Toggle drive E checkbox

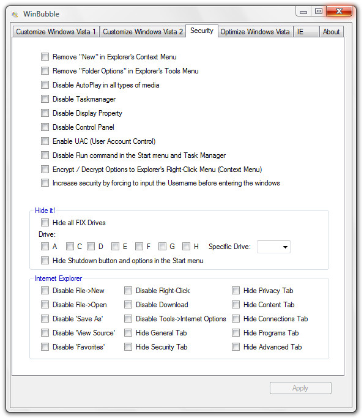click(116, 246)
